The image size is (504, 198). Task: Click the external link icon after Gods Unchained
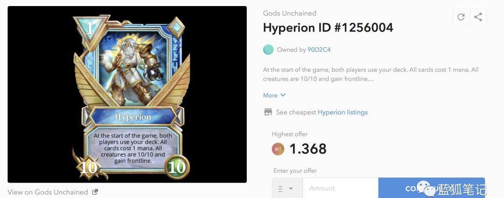coord(95,192)
